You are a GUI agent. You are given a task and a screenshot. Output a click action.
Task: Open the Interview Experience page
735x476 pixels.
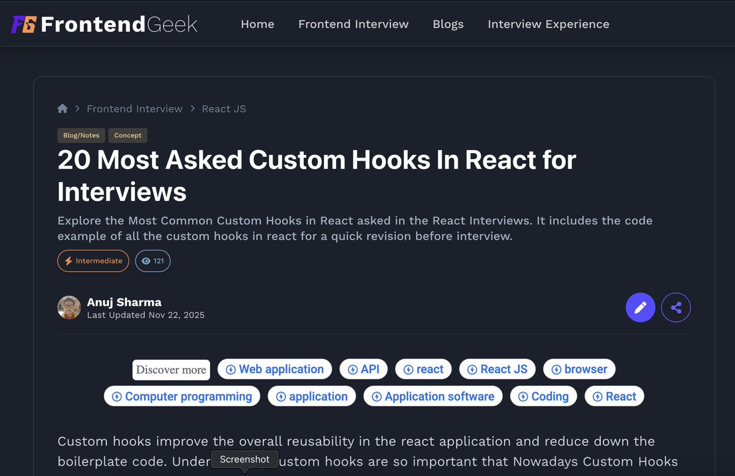[548, 24]
